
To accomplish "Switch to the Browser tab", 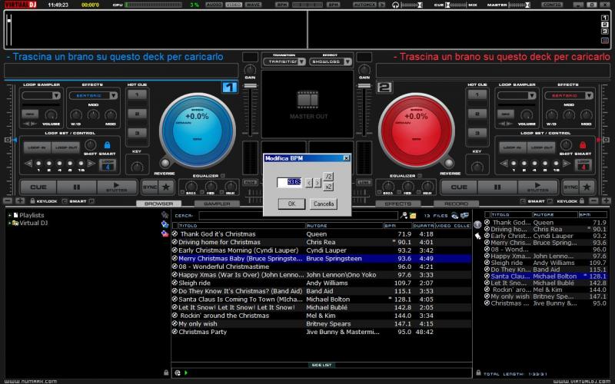I will [x=159, y=204].
